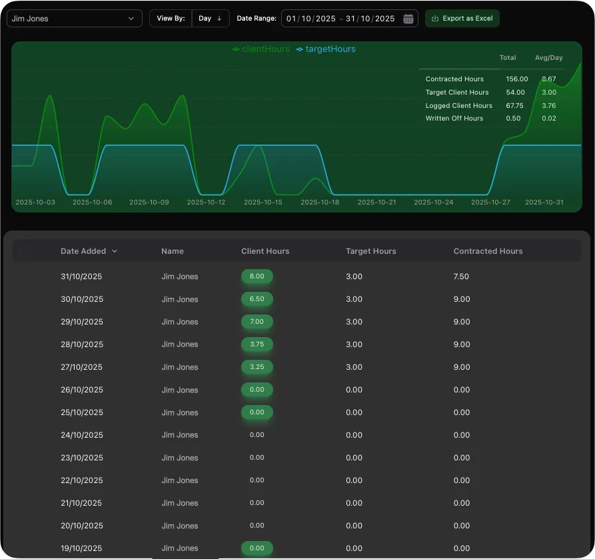Click the start date day field
595x559 pixels.
tap(291, 19)
